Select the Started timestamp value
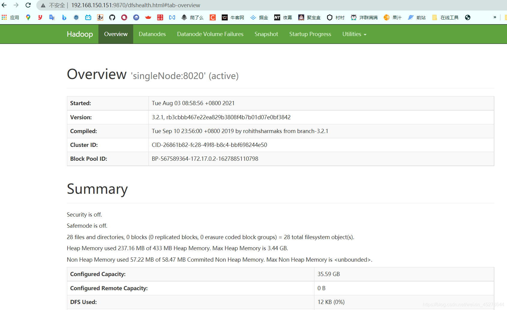 193,103
